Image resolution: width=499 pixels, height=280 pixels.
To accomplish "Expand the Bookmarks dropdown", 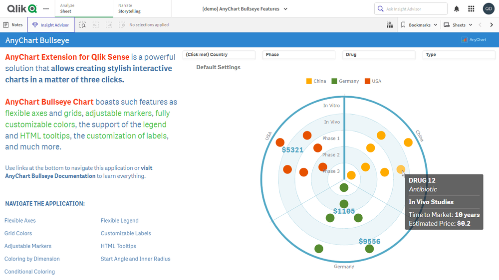I will pos(419,25).
